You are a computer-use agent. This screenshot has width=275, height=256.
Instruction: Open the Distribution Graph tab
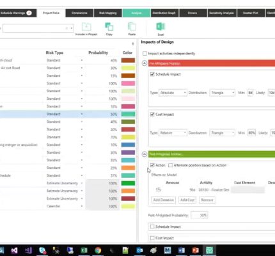pyautogui.click(x=164, y=13)
